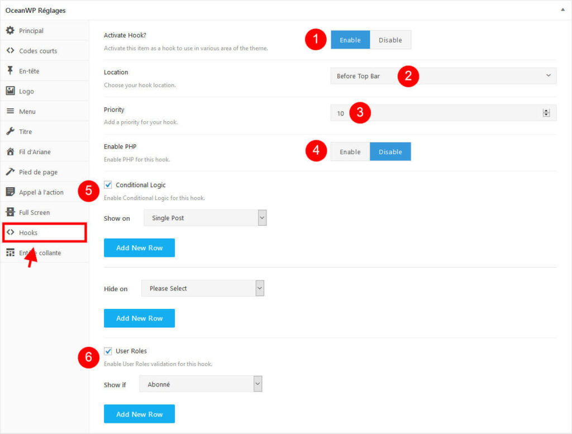Open the Codes courts tab

point(45,50)
